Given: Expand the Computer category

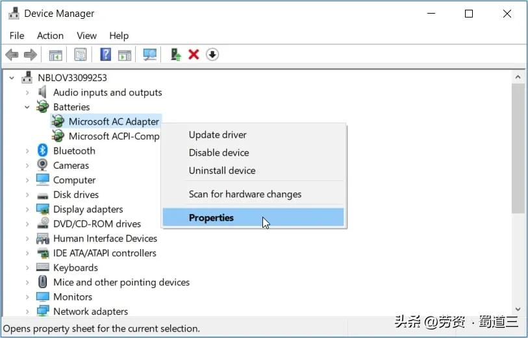Looking at the screenshot, I should click(x=27, y=180).
